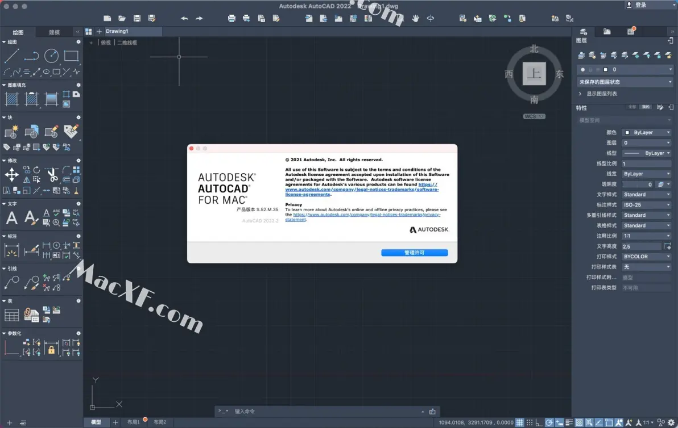678x428 pixels.
Task: Switch to the 布局1 layout tab
Action: point(134,422)
